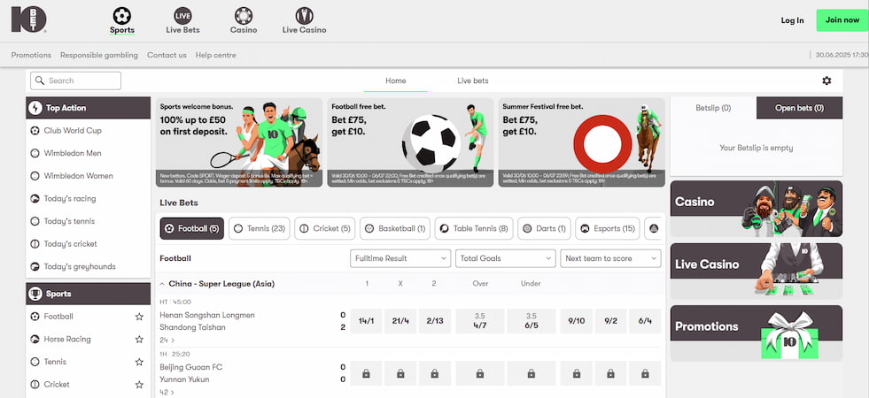Click the Wimbledon Women tennis ball icon
Image resolution: width=869 pixels, height=398 pixels.
click(35, 176)
